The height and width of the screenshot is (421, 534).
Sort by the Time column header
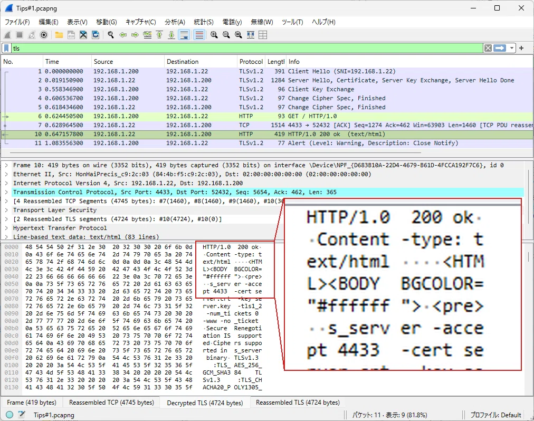[x=66, y=62]
